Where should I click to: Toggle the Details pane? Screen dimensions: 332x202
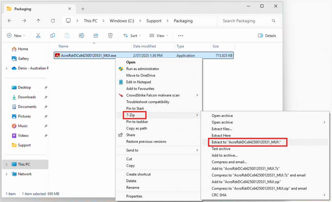pos(267,36)
